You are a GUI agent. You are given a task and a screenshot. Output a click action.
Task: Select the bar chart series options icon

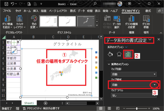point(128,54)
